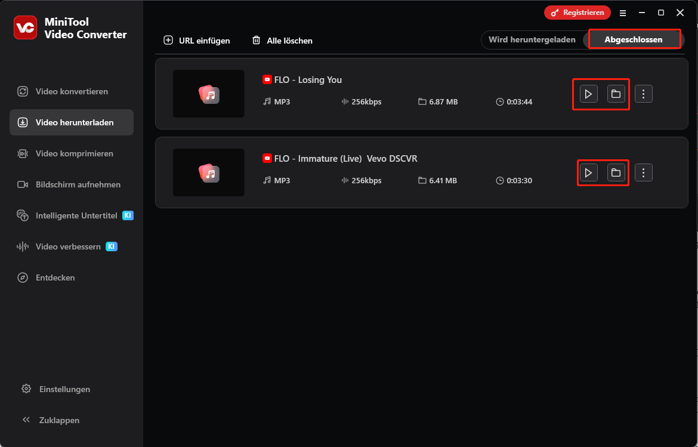Click the MiniTool Video Converter logo
Viewport: 698px width, 447px height.
pos(26,27)
